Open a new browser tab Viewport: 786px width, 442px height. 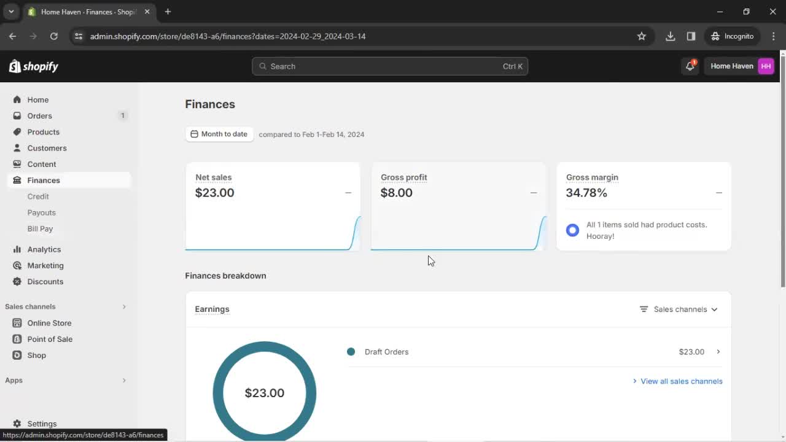[168, 12]
